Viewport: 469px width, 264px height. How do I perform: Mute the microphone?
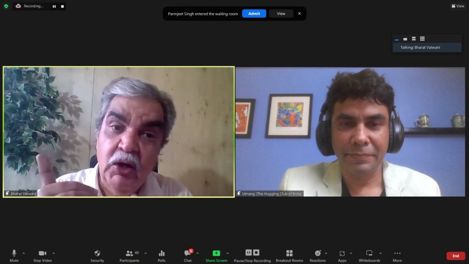[14, 256]
